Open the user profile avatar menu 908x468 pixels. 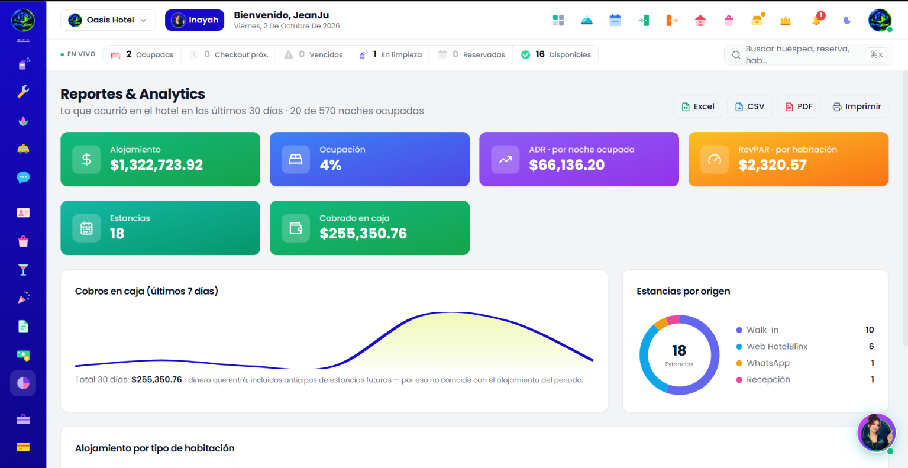(x=880, y=20)
